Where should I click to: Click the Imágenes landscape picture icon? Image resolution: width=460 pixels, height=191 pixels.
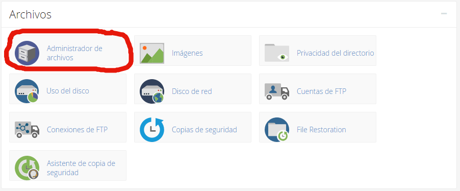(152, 53)
